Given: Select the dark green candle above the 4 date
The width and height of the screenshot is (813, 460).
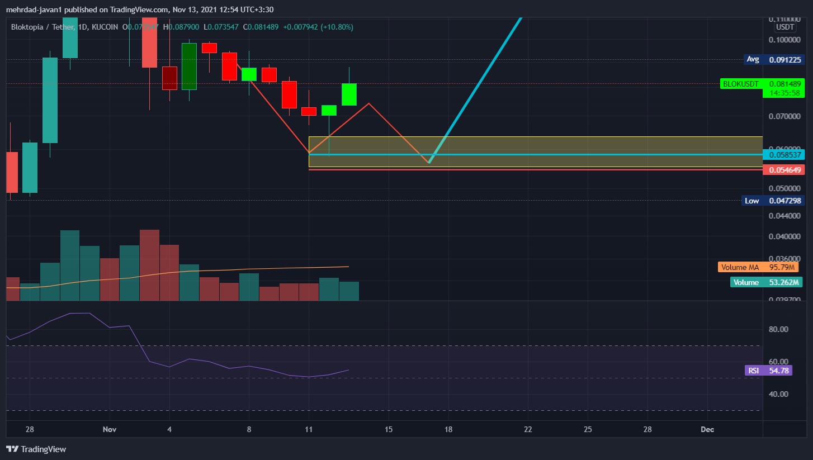Looking at the screenshot, I should (189, 66).
